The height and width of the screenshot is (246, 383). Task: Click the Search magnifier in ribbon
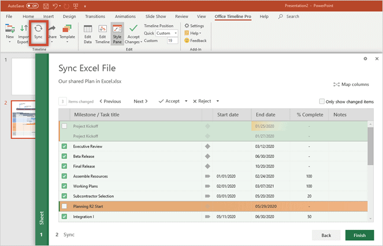(x=280, y=16)
